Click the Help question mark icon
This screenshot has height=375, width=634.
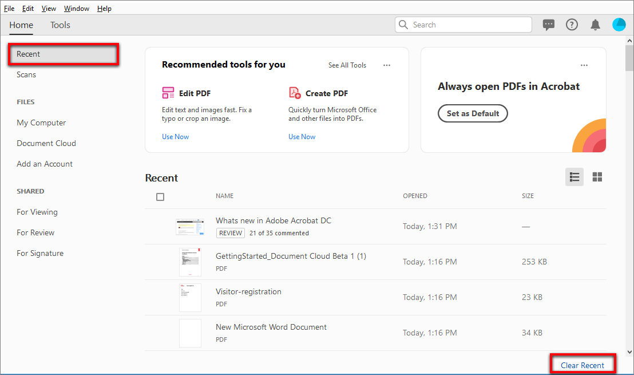pos(572,25)
